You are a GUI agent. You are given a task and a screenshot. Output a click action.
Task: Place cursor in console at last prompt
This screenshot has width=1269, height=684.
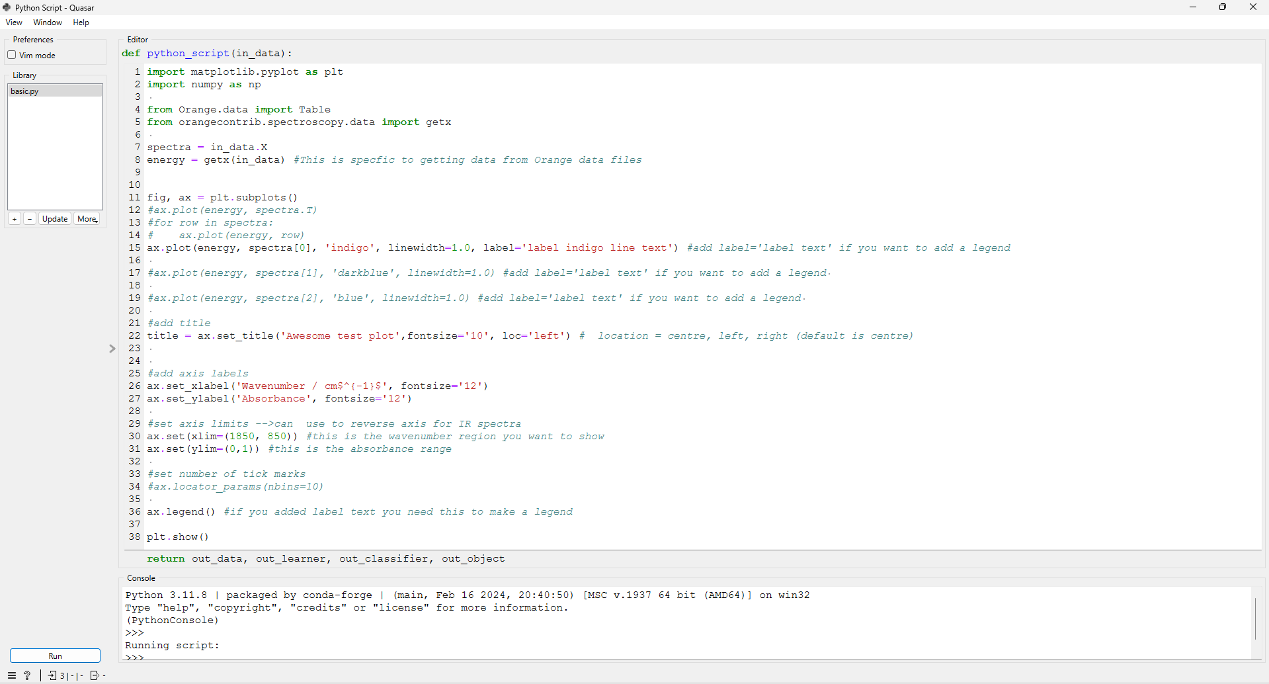pyautogui.click(x=135, y=657)
